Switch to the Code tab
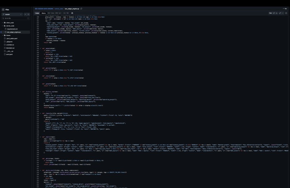Viewport: 290px width, 188px height. pos(37,13)
